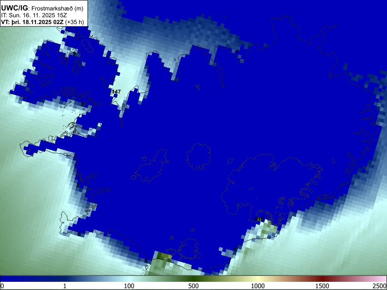The width and height of the screenshot is (387, 290).
Task: Click the '2500' label on color scale
Action: coord(380,286)
